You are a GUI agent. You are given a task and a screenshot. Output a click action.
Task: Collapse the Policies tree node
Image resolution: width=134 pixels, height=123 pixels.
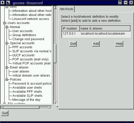[x=7, y=80]
